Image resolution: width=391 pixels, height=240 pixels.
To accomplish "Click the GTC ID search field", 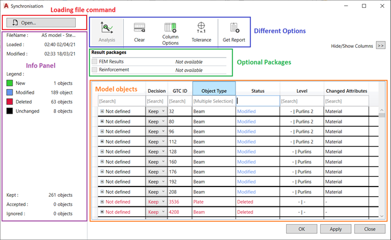I will click(x=180, y=101).
